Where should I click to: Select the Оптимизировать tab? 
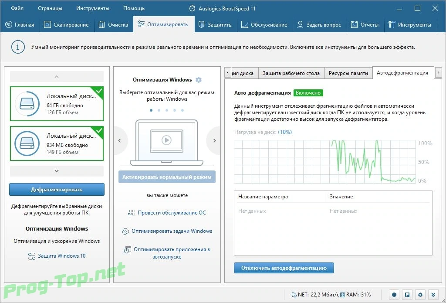pos(164,24)
